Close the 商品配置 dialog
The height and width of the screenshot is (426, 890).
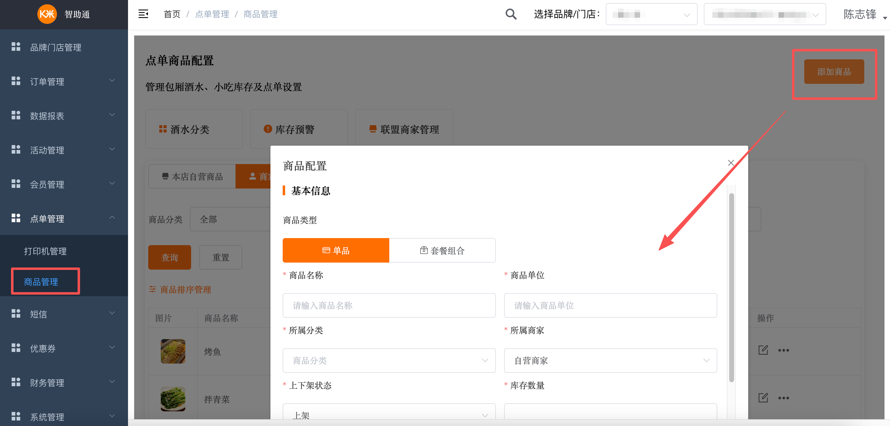(731, 163)
